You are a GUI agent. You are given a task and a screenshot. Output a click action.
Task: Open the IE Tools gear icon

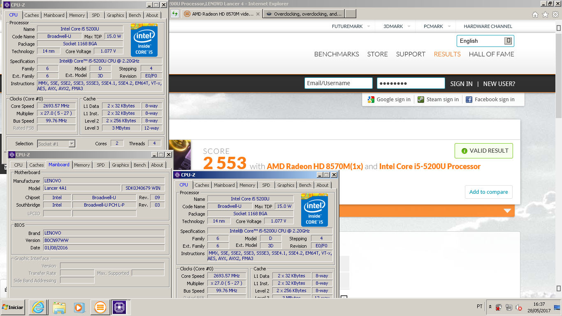(555, 15)
